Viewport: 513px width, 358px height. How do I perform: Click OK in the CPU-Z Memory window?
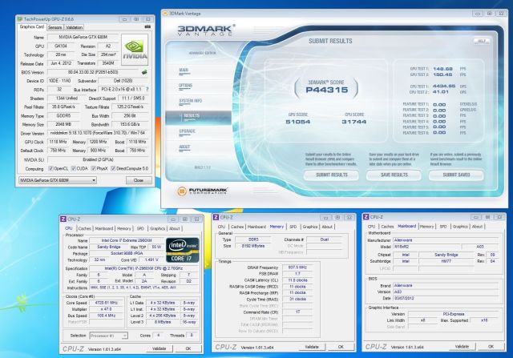point(341,347)
